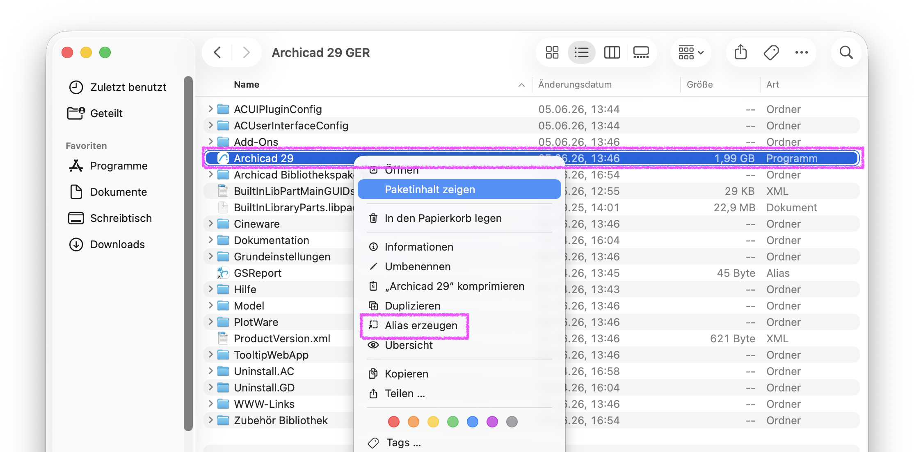This screenshot has width=914, height=452.
Task: Choose Kopieren in context menu
Action: pyautogui.click(x=459, y=374)
